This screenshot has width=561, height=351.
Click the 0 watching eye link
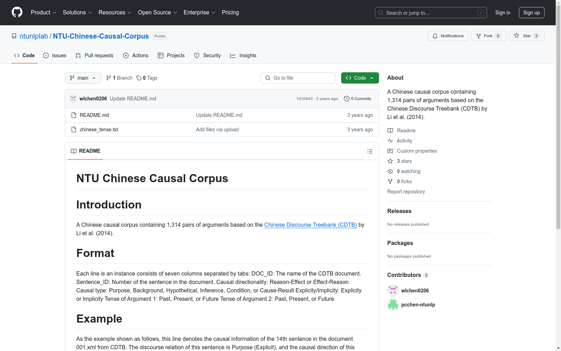coord(408,171)
